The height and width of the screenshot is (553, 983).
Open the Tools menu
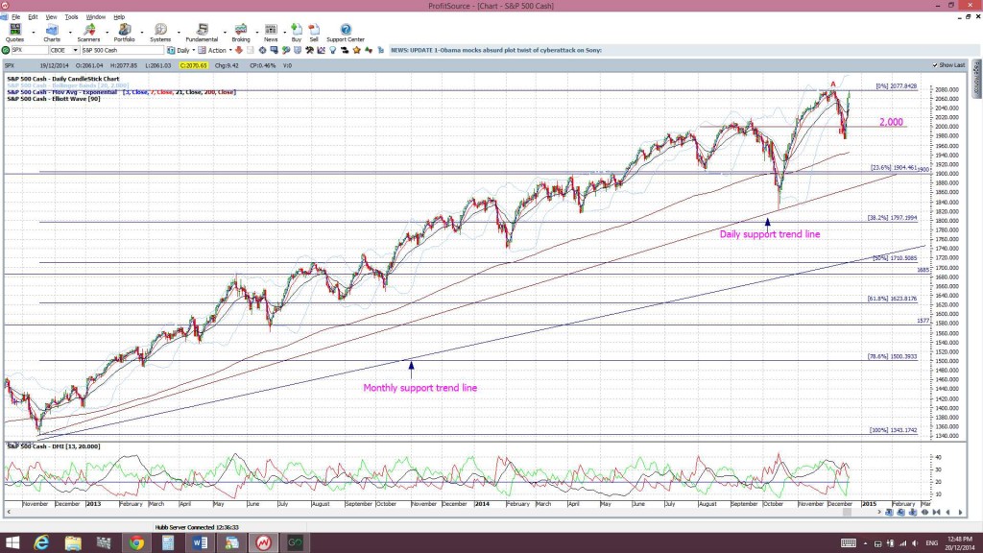pyautogui.click(x=71, y=17)
